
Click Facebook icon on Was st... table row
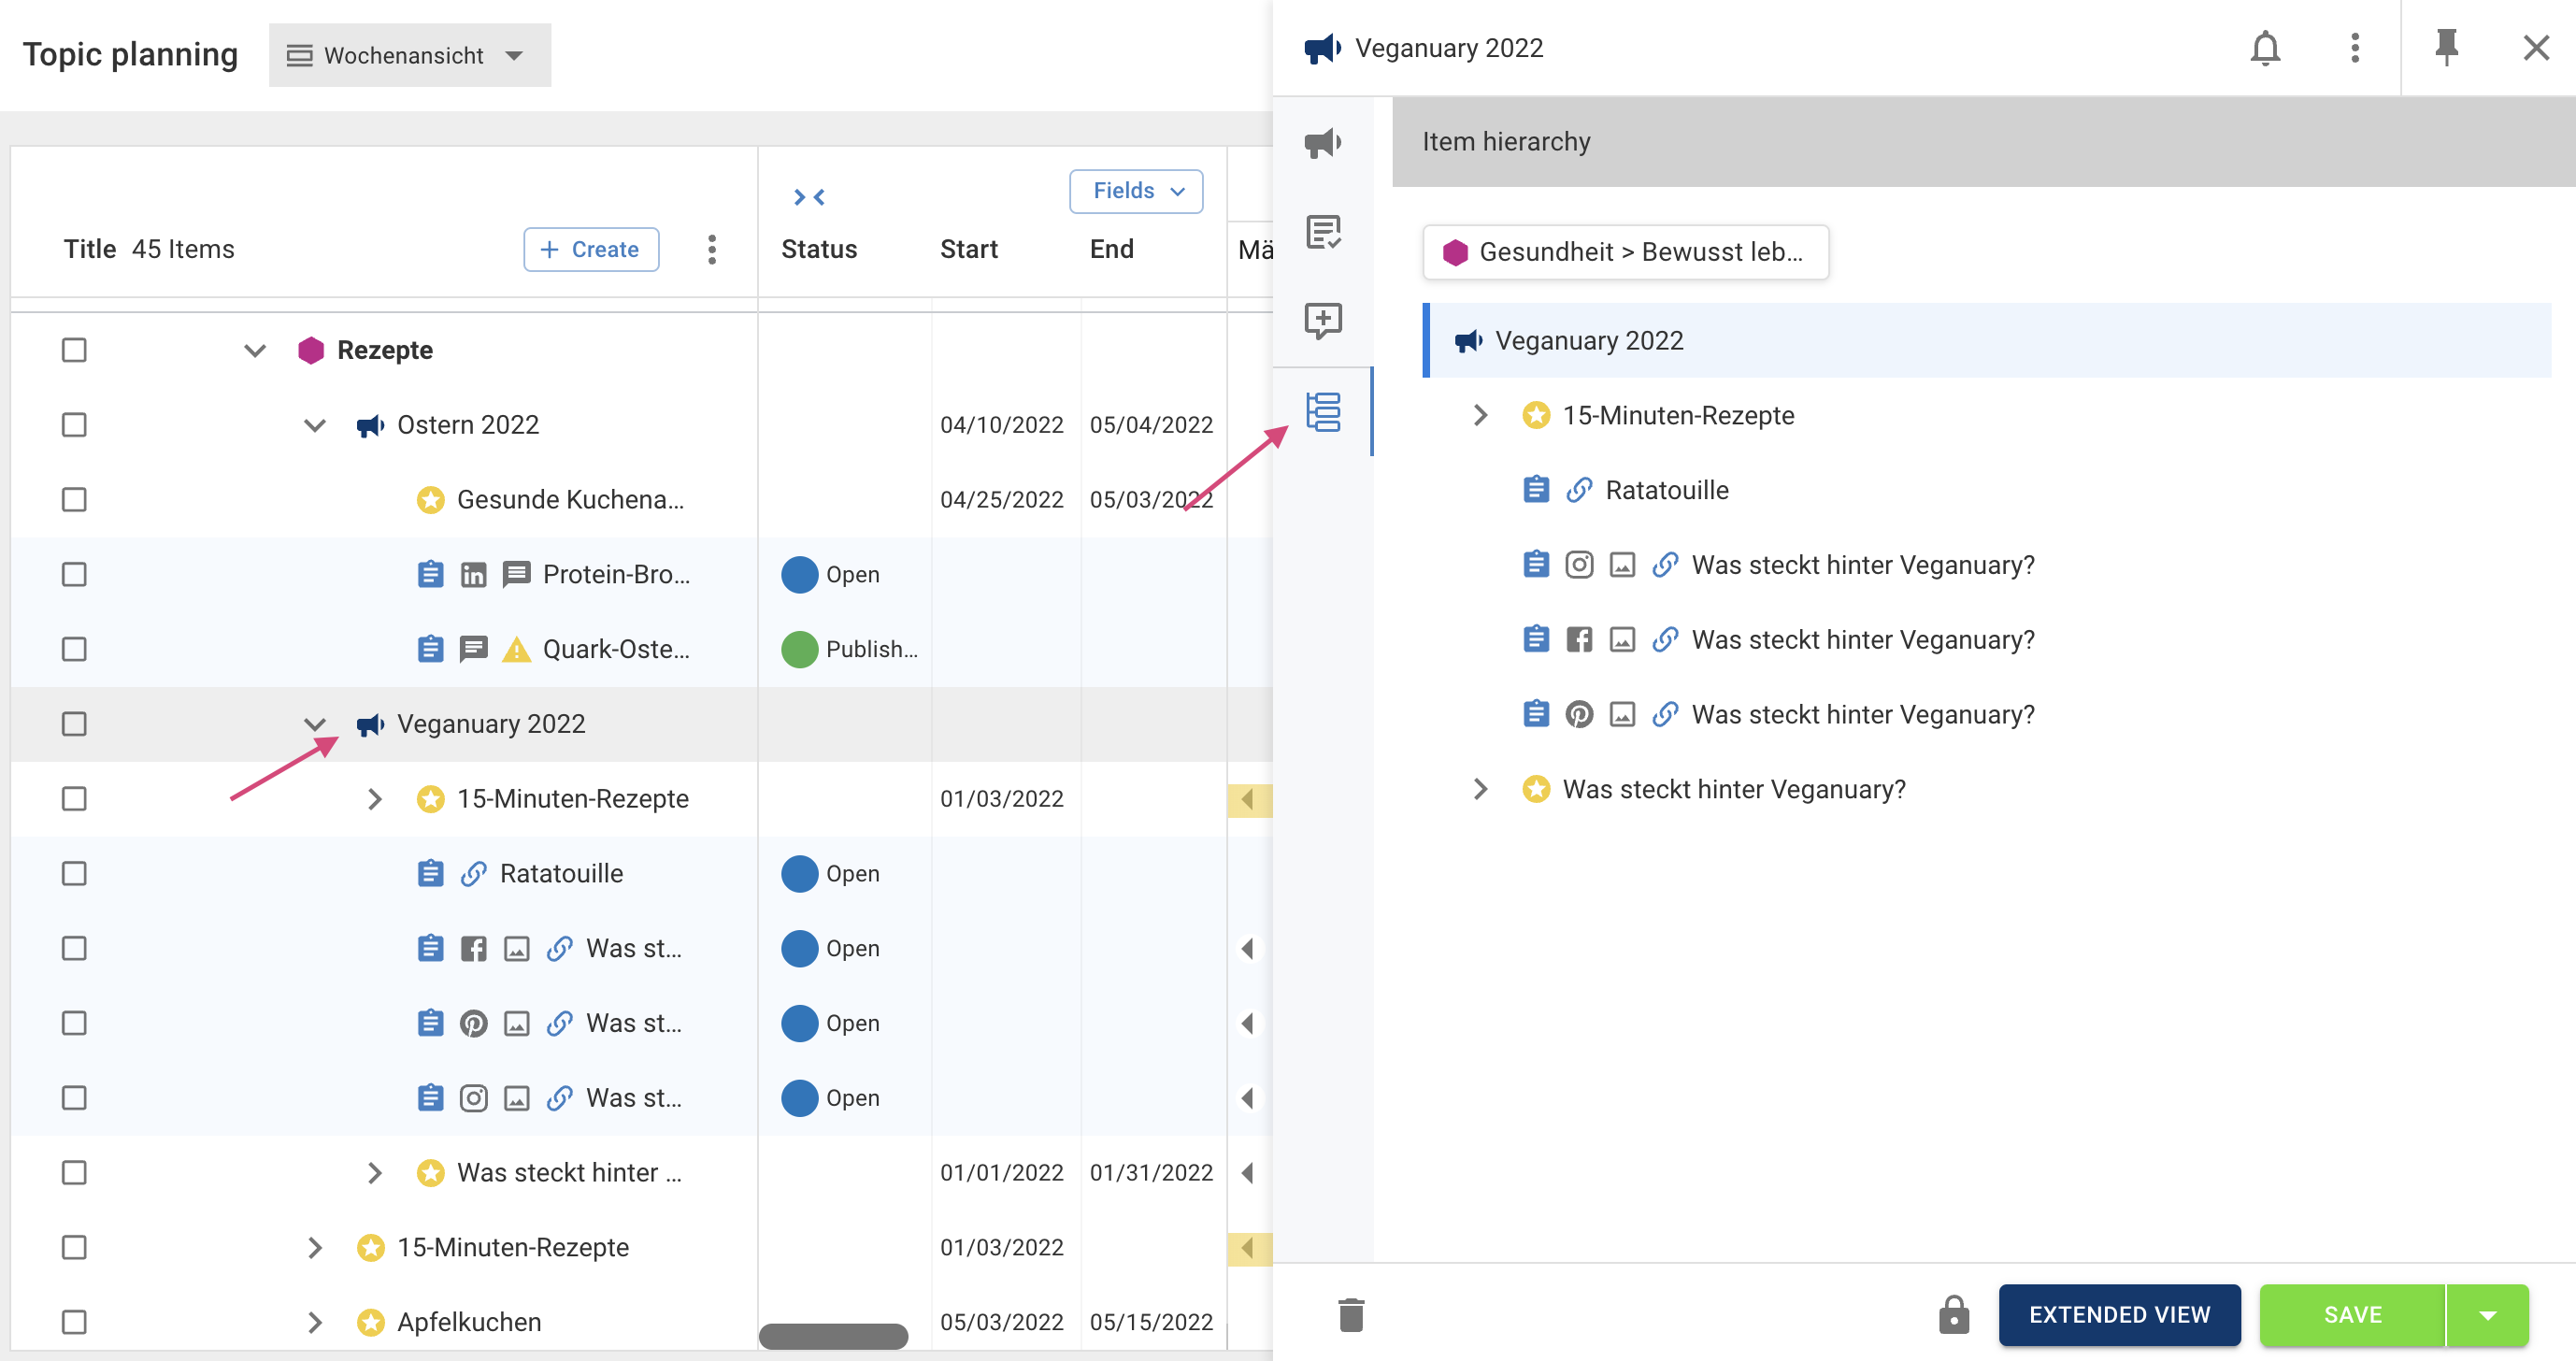coord(473,949)
